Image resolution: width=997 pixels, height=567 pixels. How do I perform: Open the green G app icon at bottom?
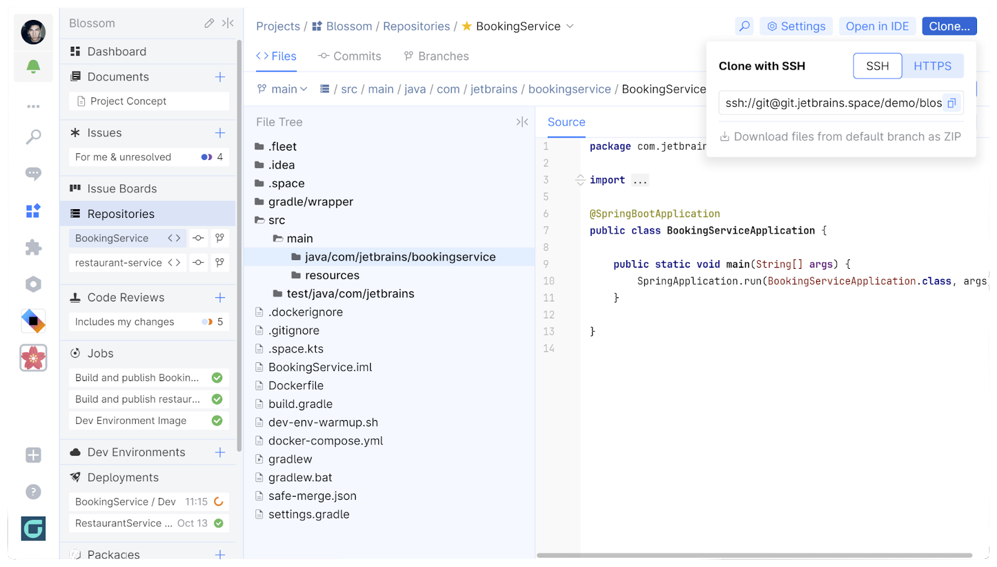[33, 528]
